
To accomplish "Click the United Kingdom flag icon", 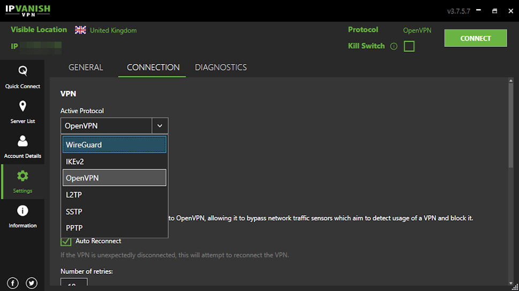I will coord(80,30).
